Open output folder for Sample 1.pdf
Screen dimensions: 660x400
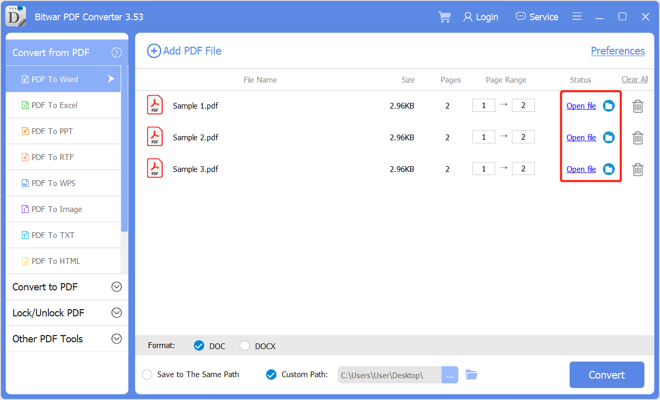609,106
